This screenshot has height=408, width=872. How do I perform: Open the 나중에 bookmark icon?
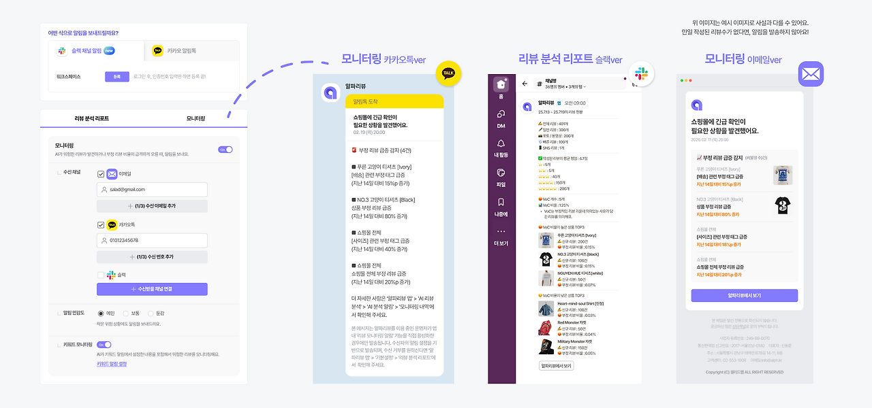(501, 202)
